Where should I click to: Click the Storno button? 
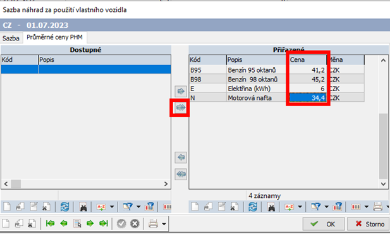tap(368, 224)
